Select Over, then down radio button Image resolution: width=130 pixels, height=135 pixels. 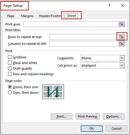(10, 93)
